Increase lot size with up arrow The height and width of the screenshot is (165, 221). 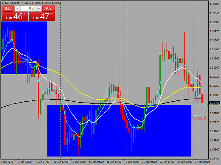[39, 8]
